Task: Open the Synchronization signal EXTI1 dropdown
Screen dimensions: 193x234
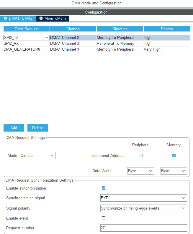Action: click(144, 198)
